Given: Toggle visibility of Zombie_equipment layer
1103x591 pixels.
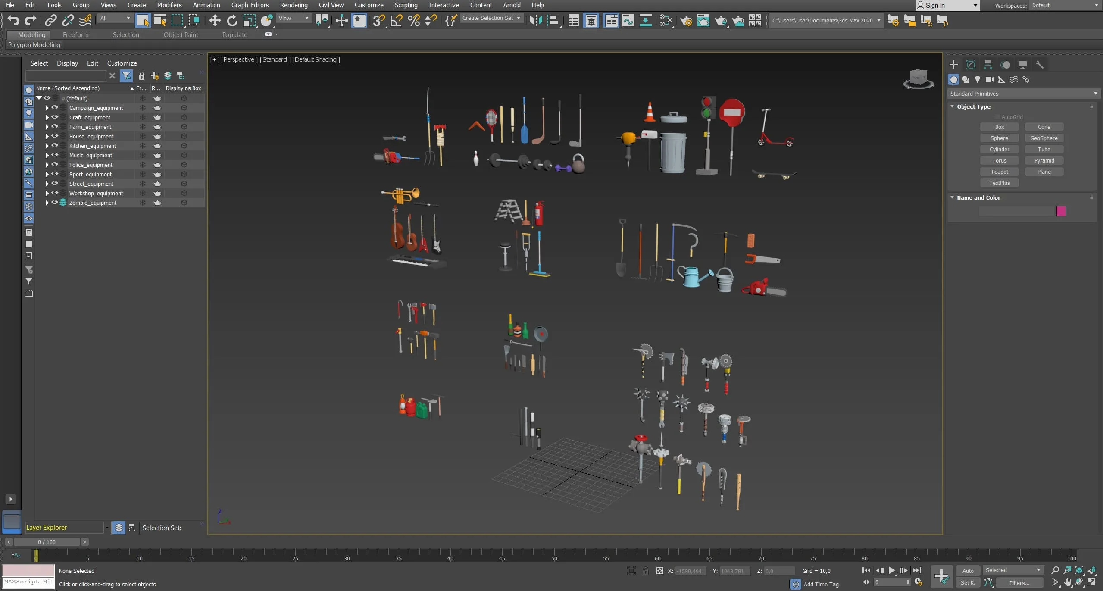Looking at the screenshot, I should point(55,203).
